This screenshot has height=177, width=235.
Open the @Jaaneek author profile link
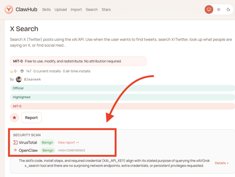coord(32,79)
